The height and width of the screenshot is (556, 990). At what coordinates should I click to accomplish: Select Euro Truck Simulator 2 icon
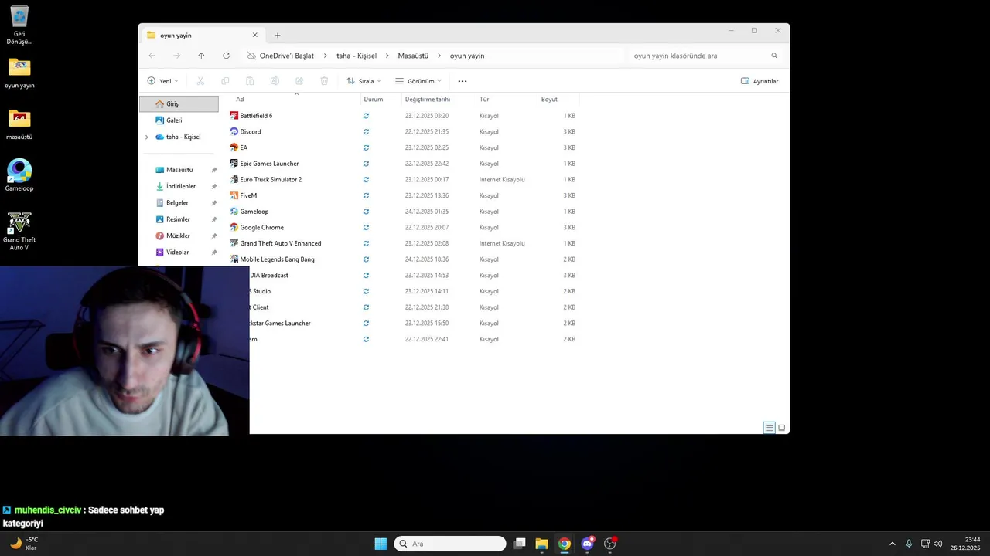click(234, 179)
